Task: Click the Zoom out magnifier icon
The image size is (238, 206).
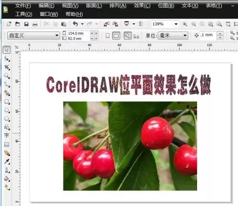Action: [x=194, y=24]
